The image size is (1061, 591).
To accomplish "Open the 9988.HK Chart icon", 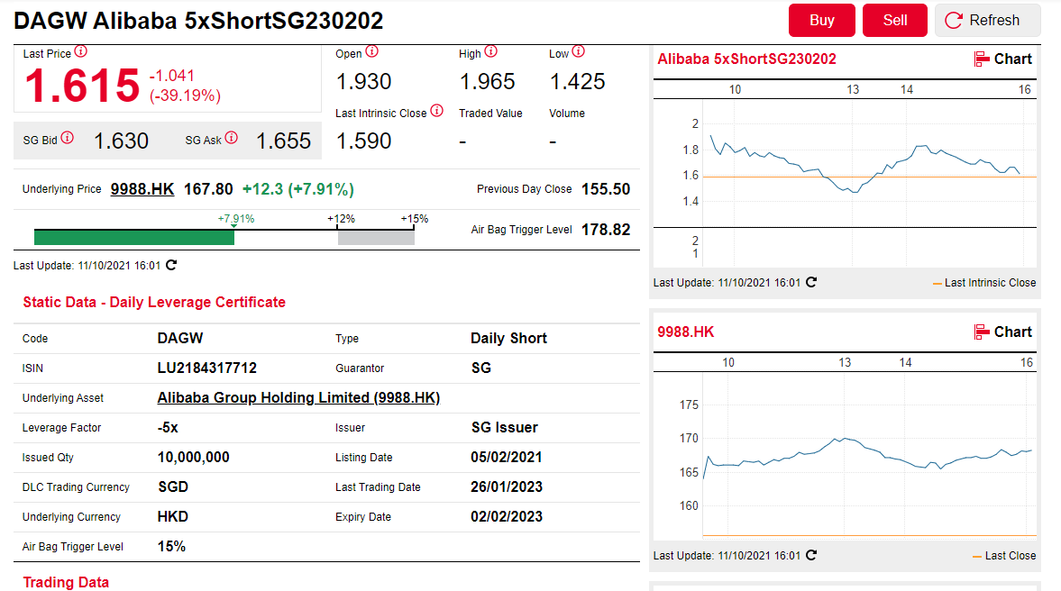I will [981, 332].
